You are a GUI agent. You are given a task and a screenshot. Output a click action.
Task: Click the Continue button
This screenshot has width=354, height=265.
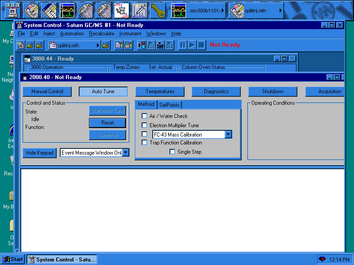[x=108, y=135]
